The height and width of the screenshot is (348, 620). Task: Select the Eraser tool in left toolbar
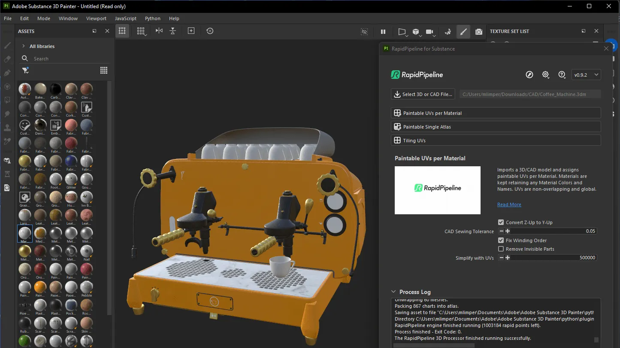point(7,59)
